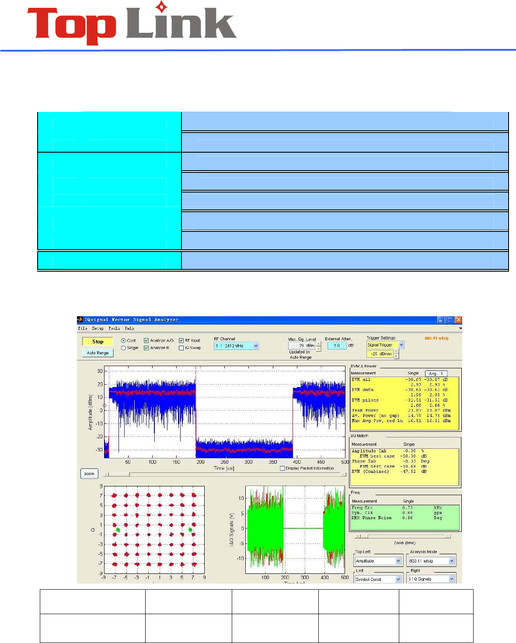Screen dimensions: 516x643
Task: Uncheck the Analyze B checkbox
Action: click(x=146, y=348)
